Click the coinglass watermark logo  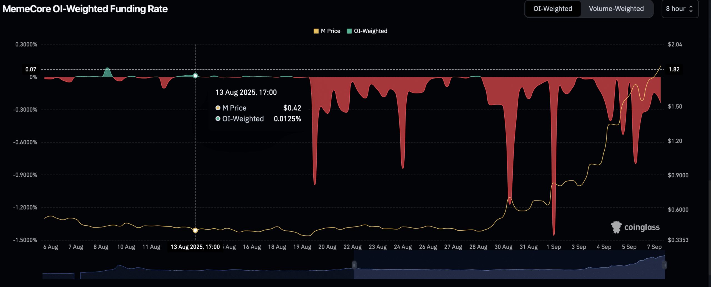(x=635, y=227)
